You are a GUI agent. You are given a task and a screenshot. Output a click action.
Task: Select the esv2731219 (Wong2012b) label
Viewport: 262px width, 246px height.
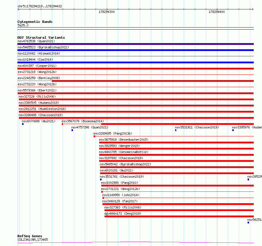37,72
